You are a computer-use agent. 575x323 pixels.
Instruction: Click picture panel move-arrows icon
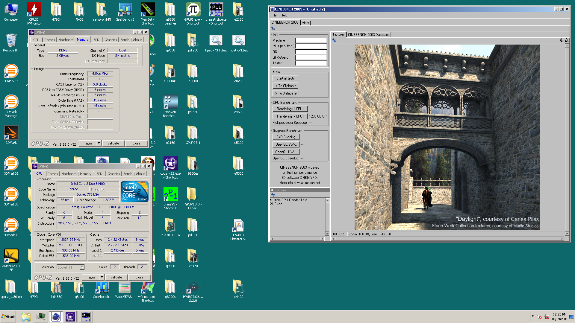(562, 40)
